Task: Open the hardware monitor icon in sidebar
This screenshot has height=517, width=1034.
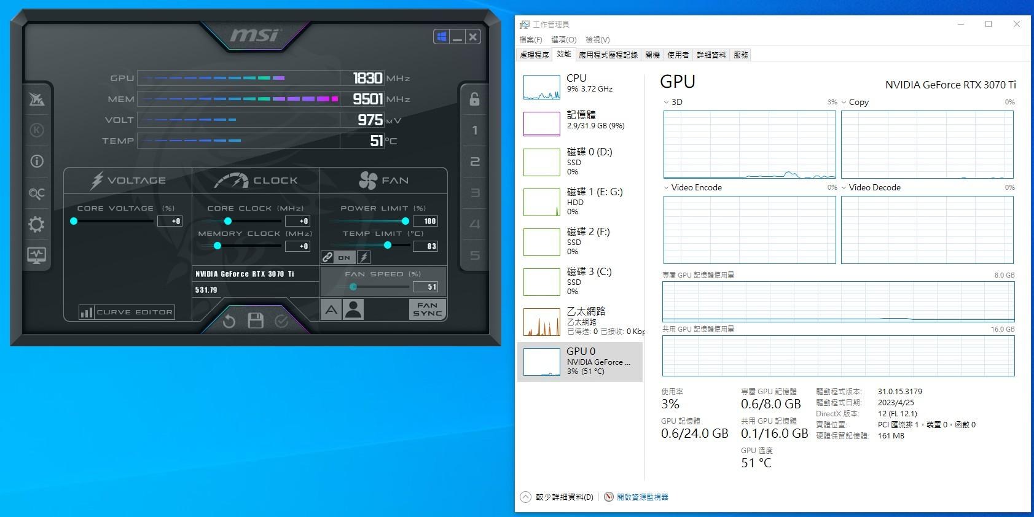Action: [36, 255]
